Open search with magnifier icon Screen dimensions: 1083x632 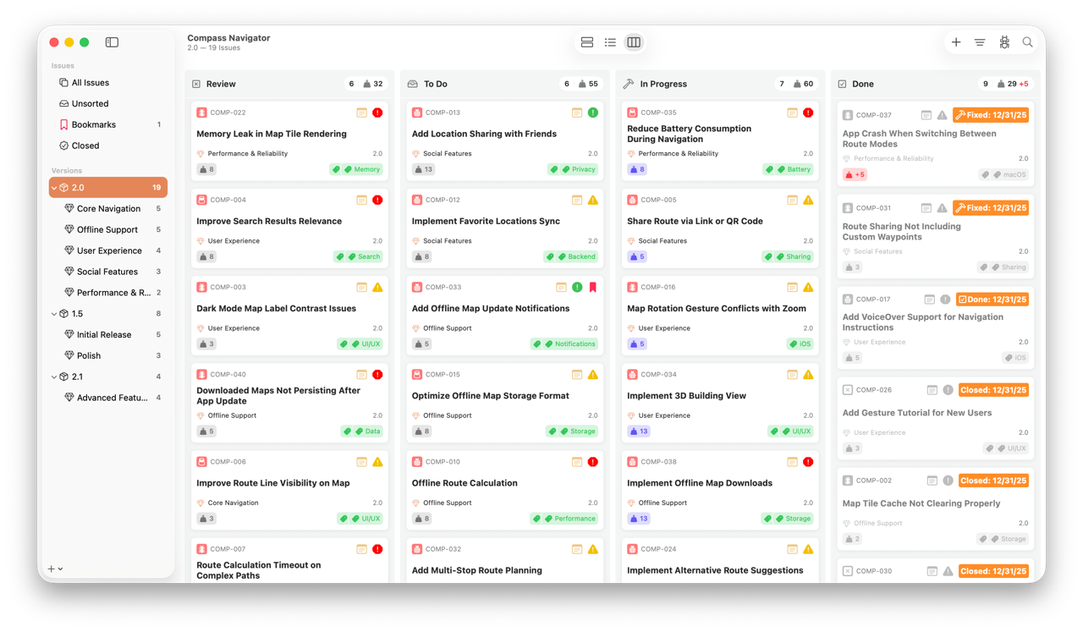pos(1028,42)
